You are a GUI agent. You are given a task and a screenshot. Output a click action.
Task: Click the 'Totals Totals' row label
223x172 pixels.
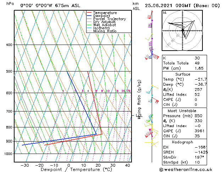[x=176, y=63]
